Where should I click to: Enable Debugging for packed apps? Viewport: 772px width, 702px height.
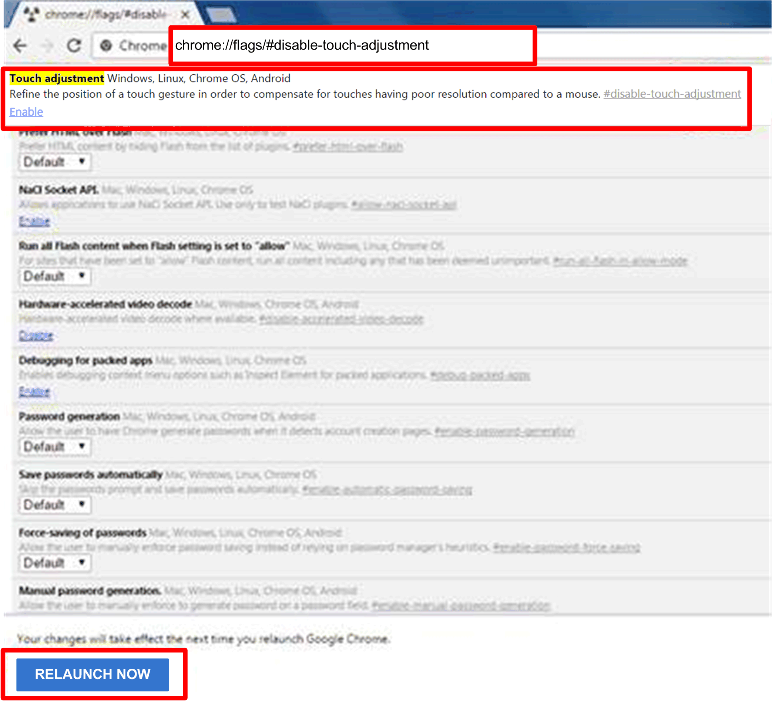34,391
